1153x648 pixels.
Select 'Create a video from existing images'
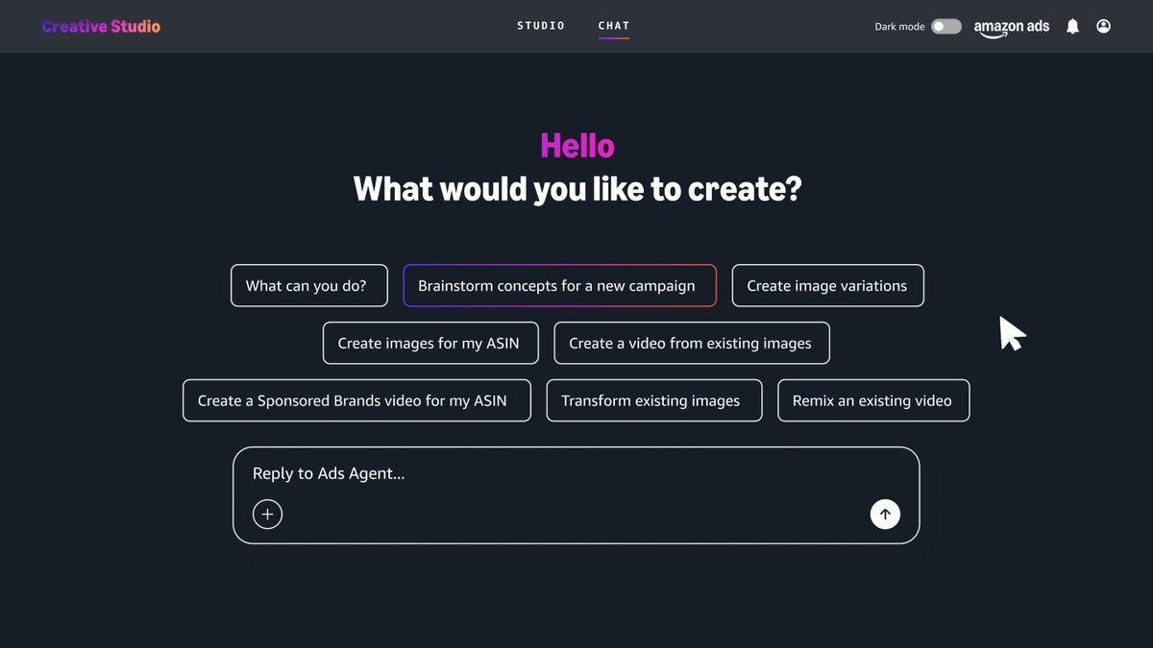691,343
